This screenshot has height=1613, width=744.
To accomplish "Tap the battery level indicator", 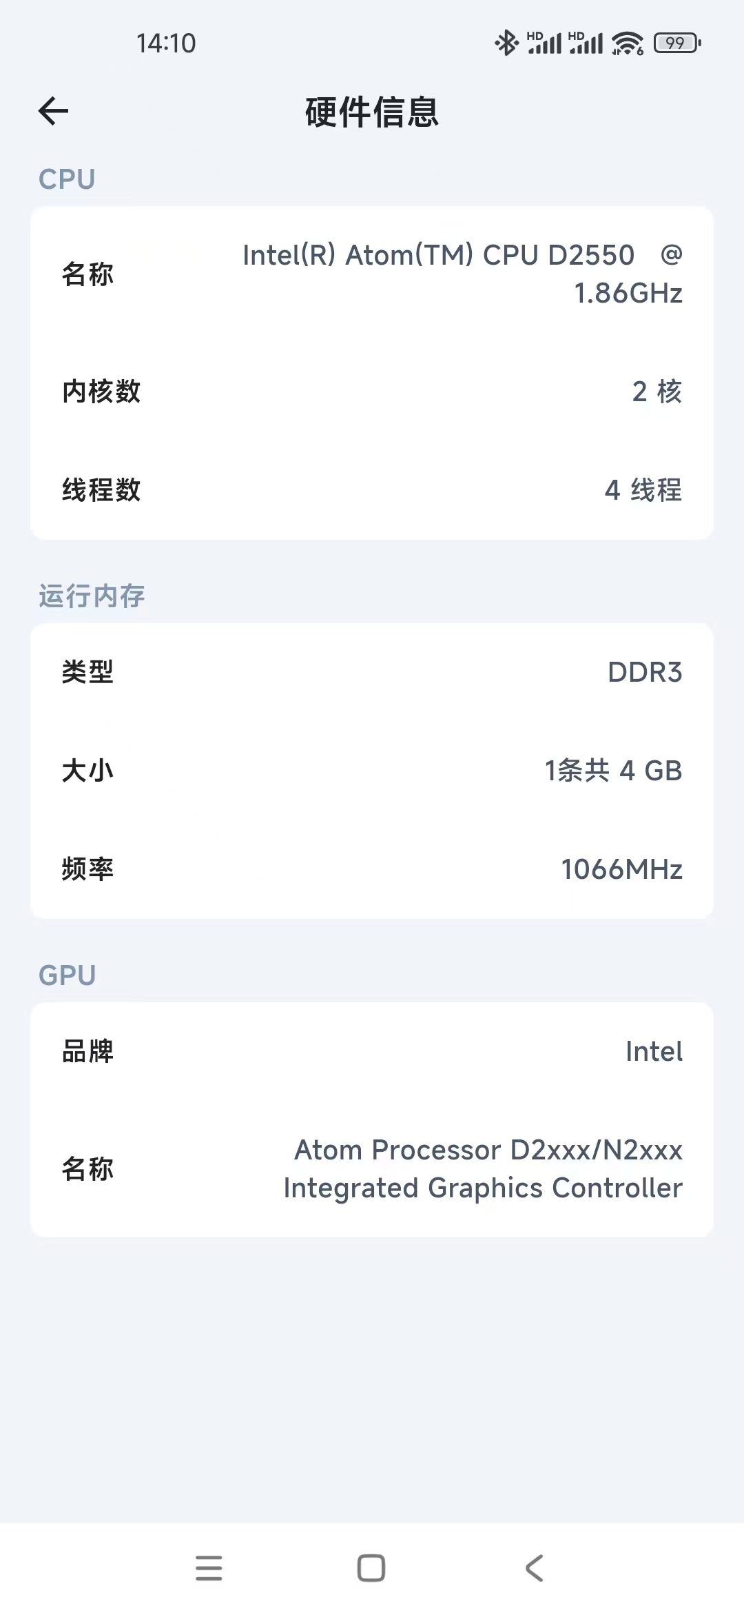I will pos(677,43).
